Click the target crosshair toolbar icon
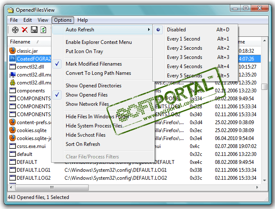 (x=15, y=30)
